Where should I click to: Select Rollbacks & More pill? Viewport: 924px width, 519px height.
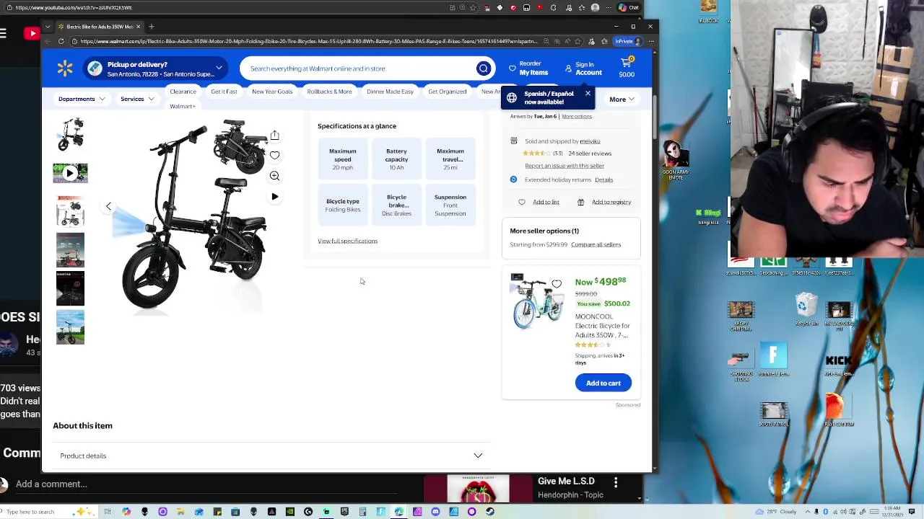tap(329, 92)
